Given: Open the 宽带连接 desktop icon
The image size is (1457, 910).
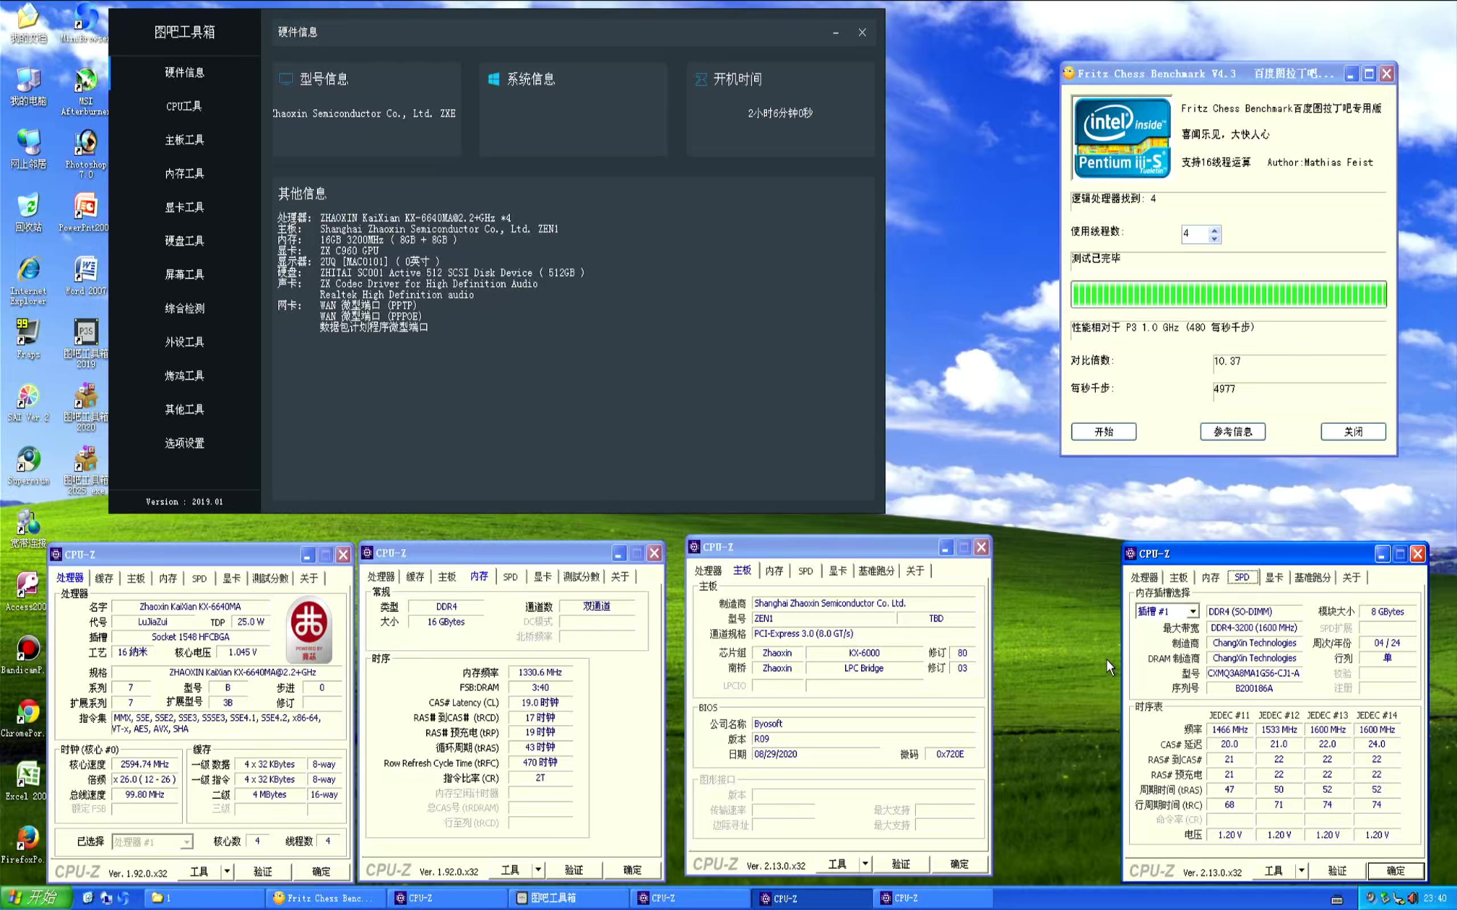Looking at the screenshot, I should coord(28,529).
